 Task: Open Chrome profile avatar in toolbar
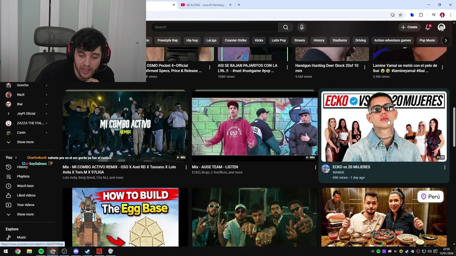pos(442,15)
